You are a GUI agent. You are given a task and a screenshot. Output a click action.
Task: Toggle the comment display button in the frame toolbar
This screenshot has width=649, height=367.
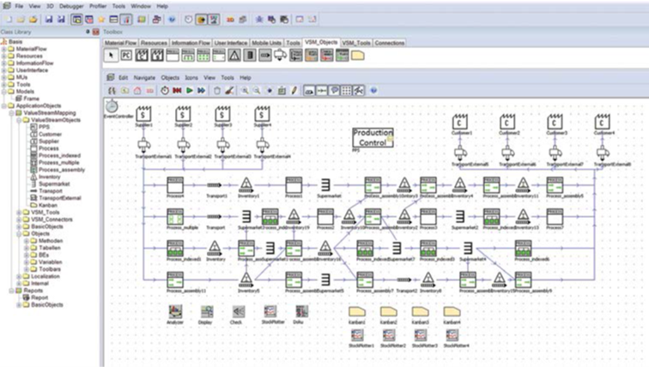click(x=334, y=91)
